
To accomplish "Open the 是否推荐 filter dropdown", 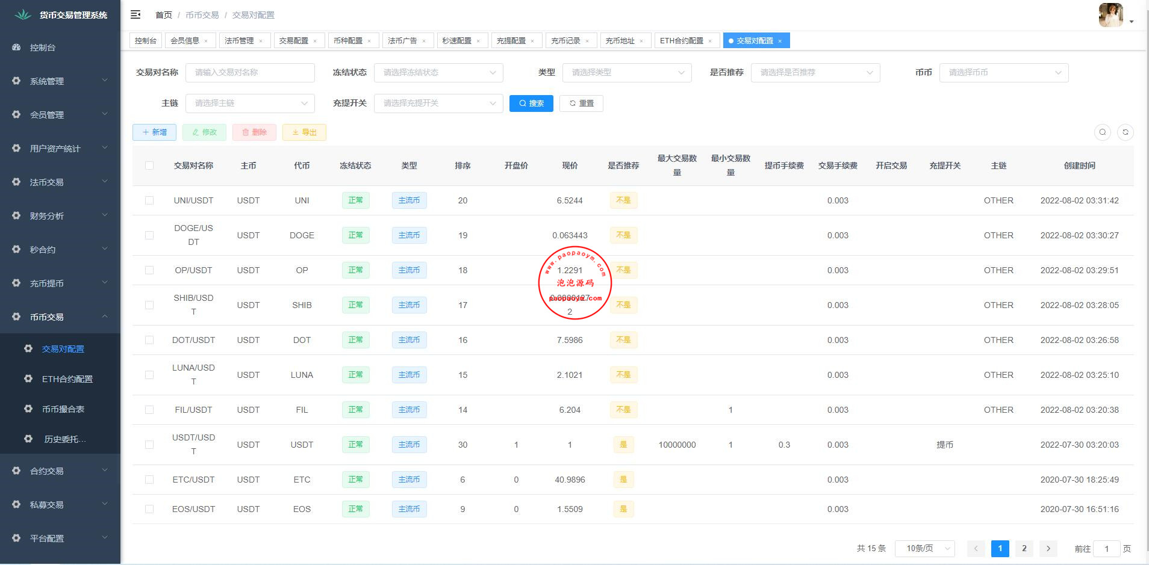I will point(815,72).
